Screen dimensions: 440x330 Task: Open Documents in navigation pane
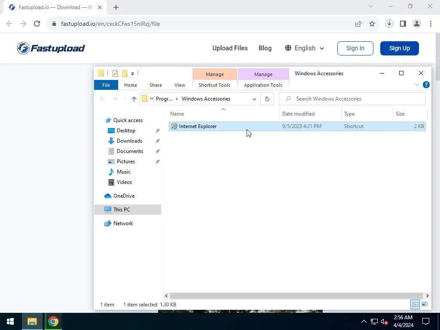click(x=130, y=151)
